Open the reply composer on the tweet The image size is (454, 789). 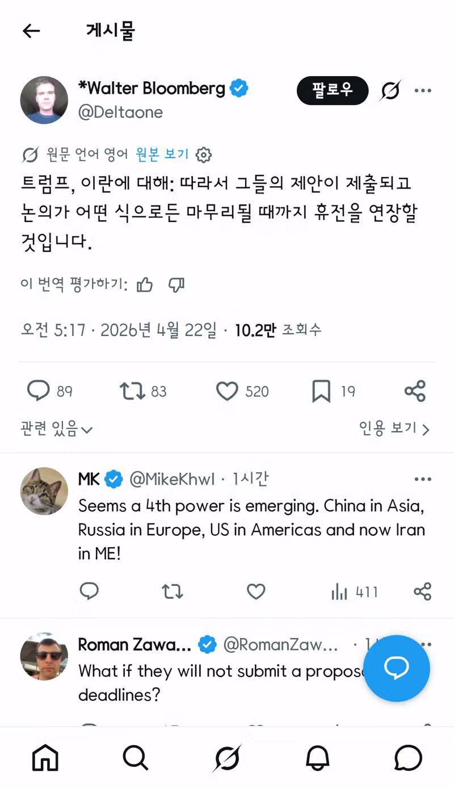tap(39, 391)
